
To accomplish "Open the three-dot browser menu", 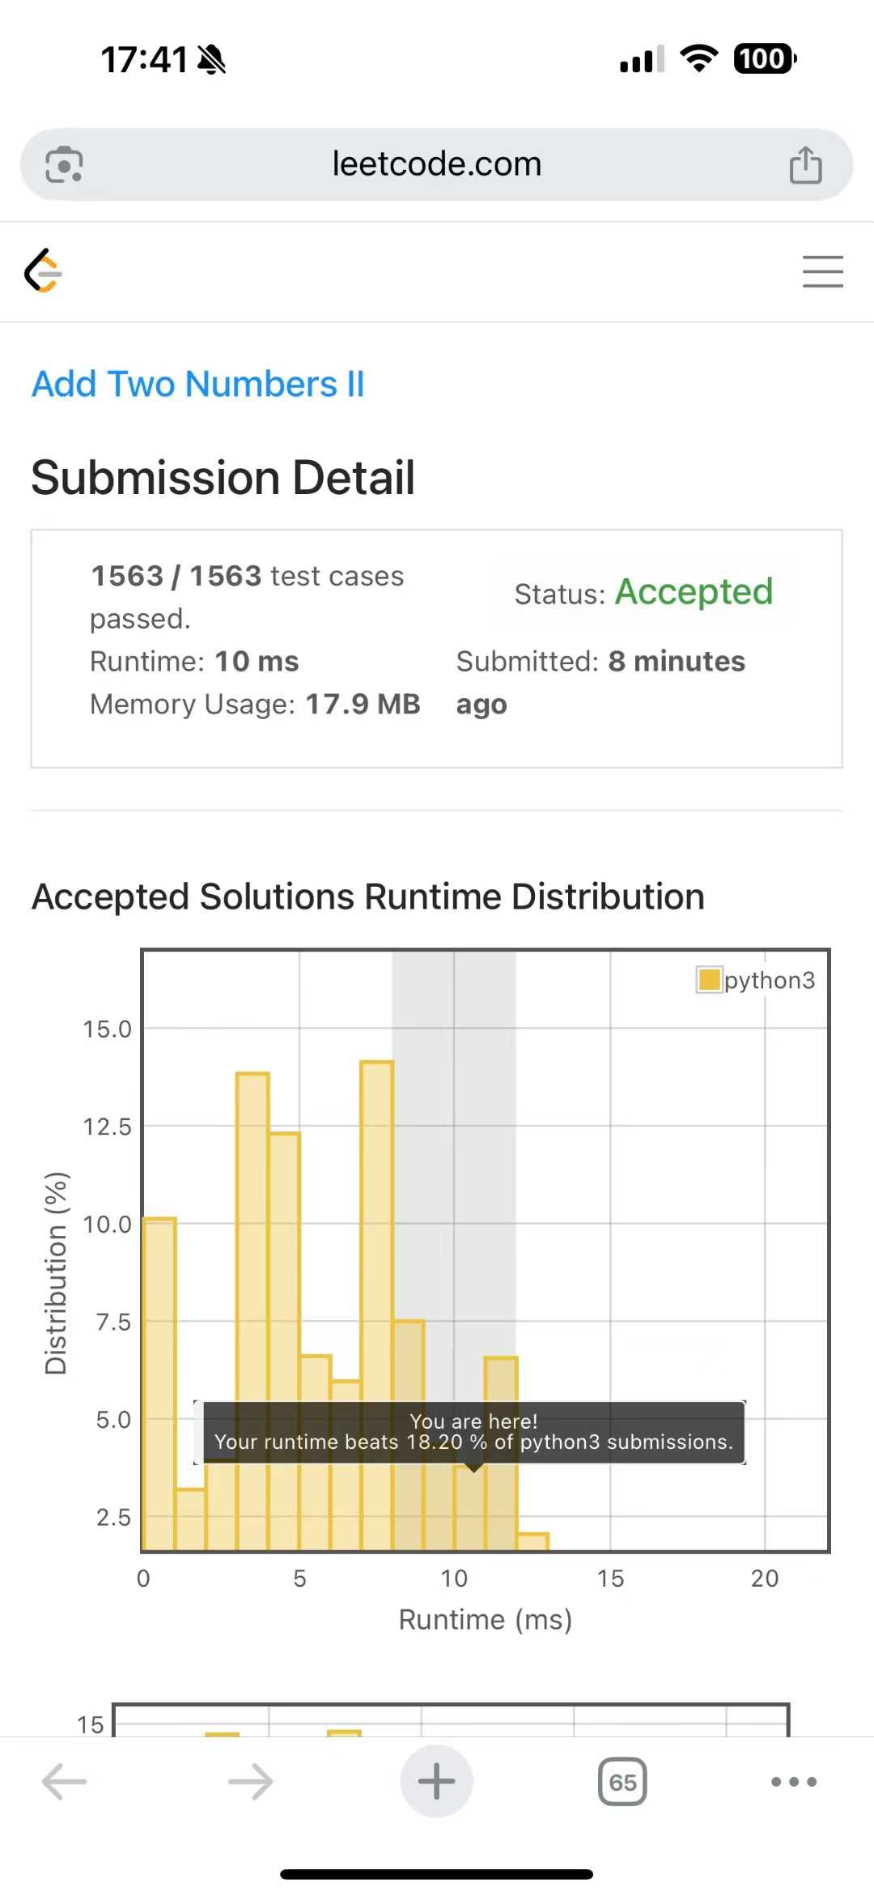I will pos(793,1781).
